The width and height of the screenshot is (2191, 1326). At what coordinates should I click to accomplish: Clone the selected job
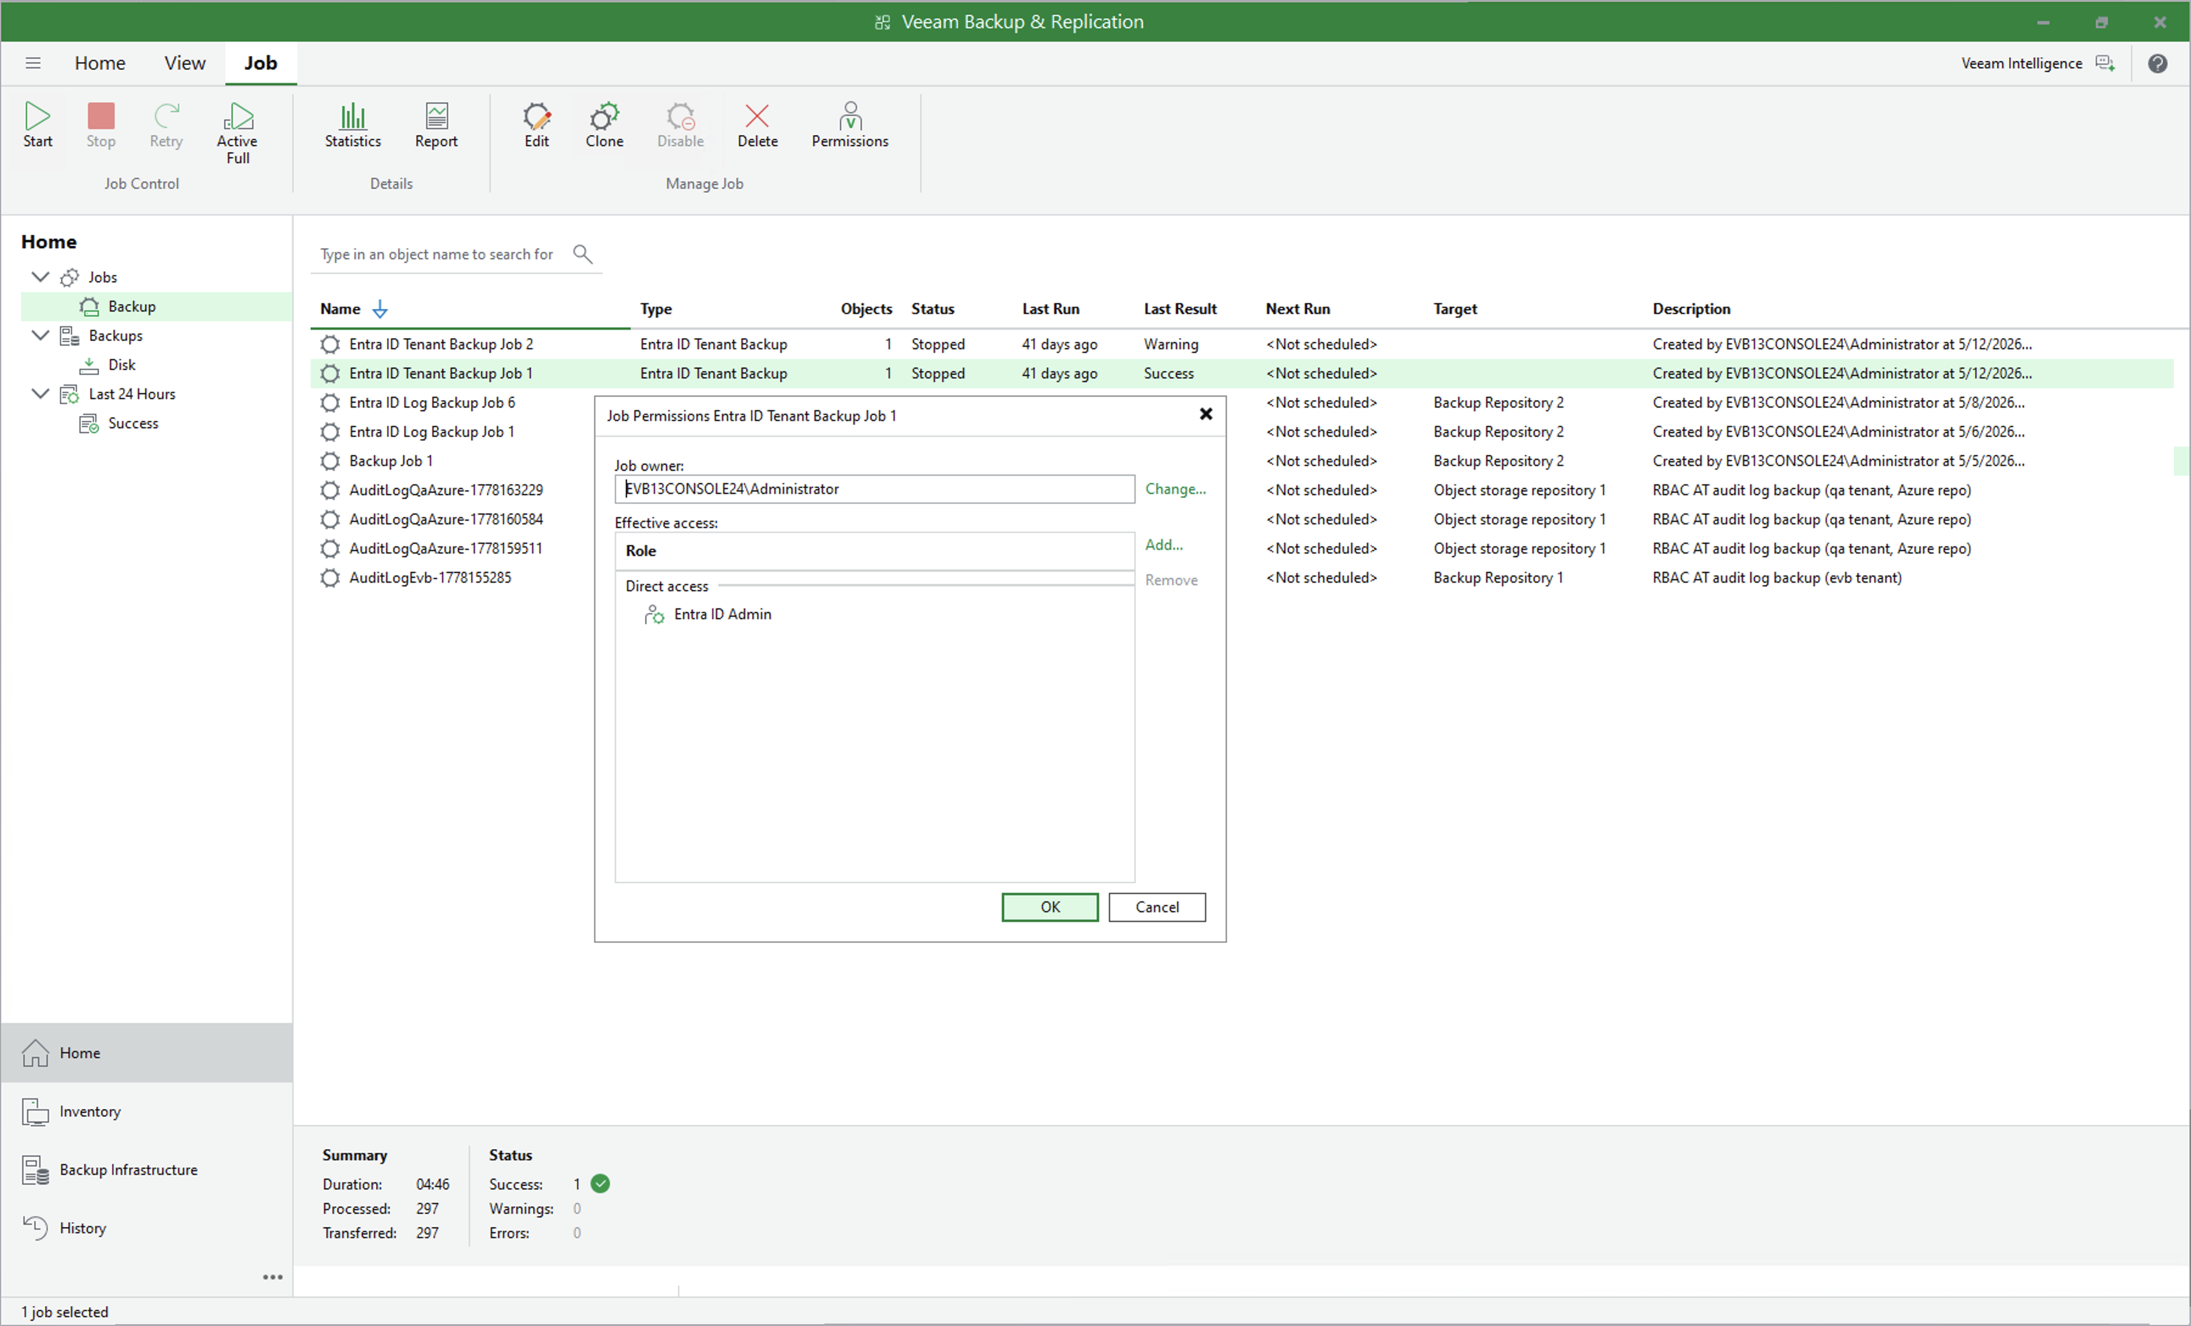click(x=604, y=125)
